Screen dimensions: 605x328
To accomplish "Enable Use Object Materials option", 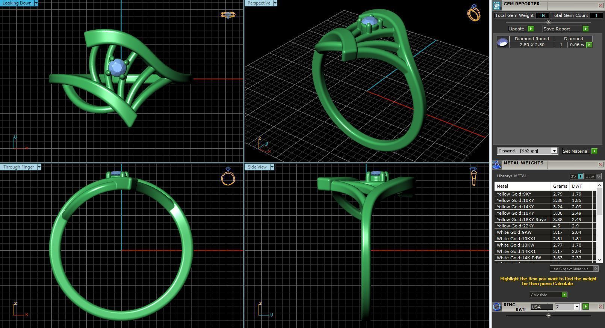I will (574, 269).
